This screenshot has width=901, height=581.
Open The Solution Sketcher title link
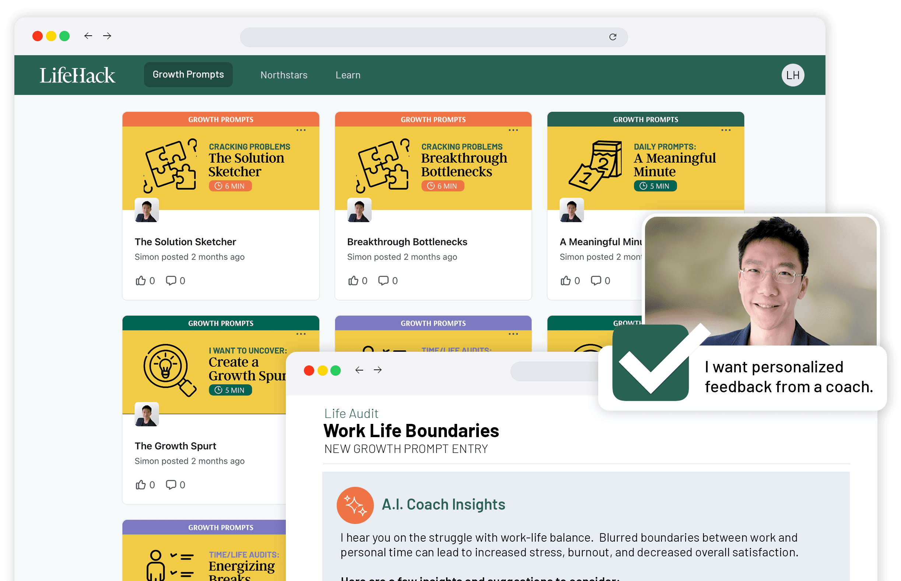pos(185,242)
